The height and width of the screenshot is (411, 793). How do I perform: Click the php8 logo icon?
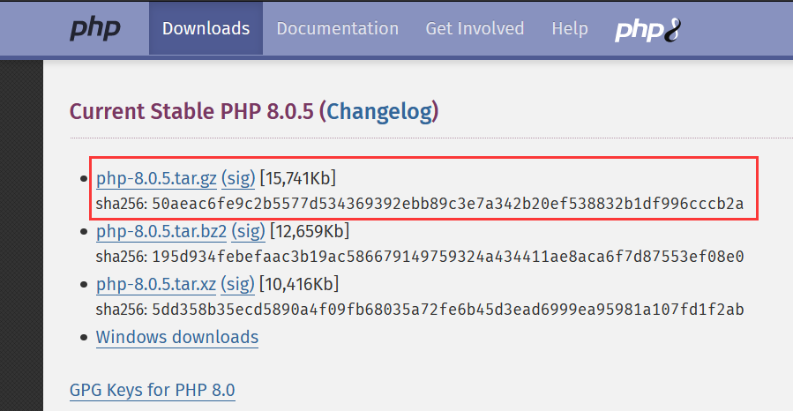coord(647,30)
